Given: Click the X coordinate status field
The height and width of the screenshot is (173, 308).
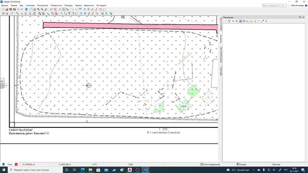Looking at the screenshot, I should 38,164.
